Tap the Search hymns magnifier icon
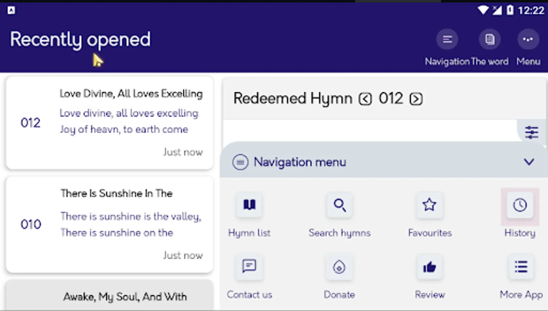 click(339, 205)
